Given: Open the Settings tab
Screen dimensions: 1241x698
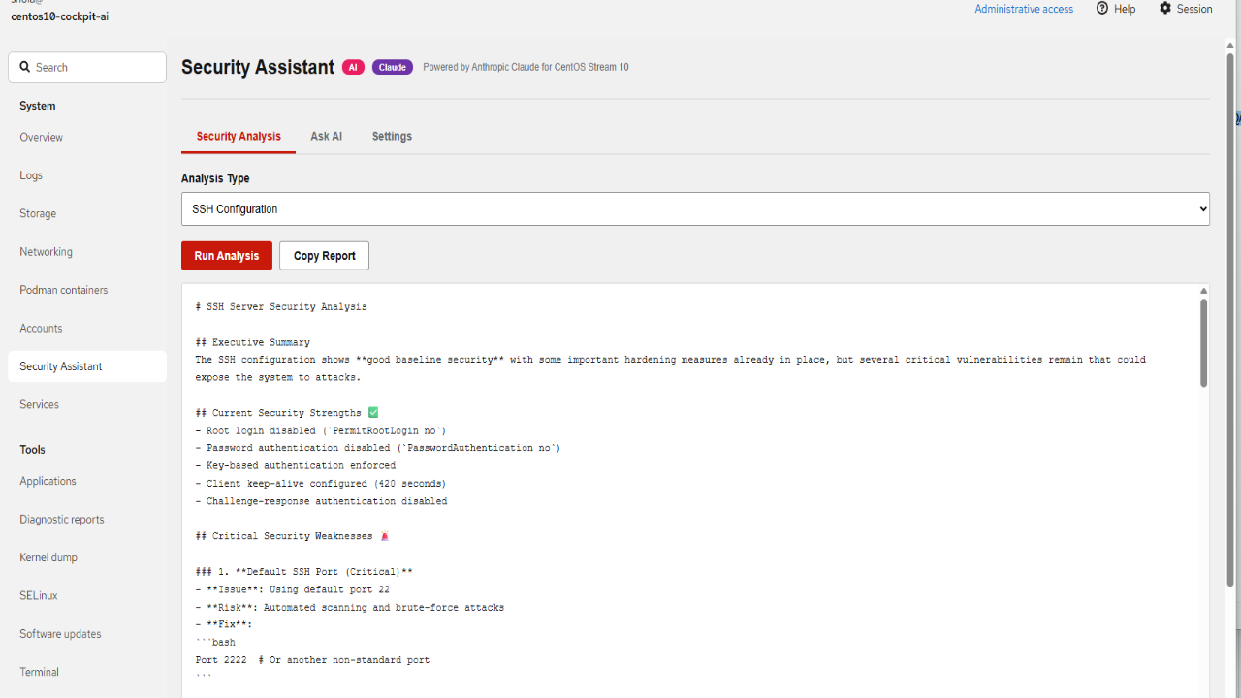Looking at the screenshot, I should [392, 137].
